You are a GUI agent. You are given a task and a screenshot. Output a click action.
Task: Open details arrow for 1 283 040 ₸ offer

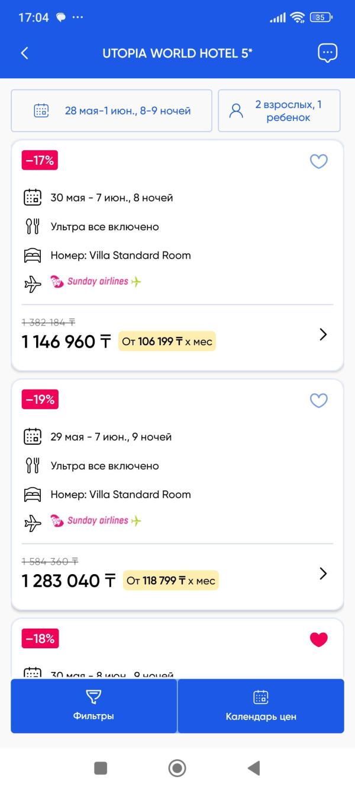coord(323,574)
